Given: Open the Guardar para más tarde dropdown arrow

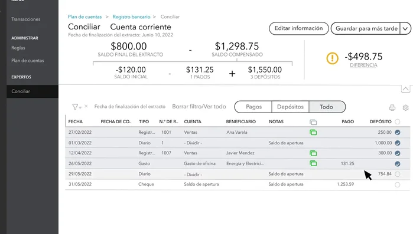Looking at the screenshot, I should (405, 28).
